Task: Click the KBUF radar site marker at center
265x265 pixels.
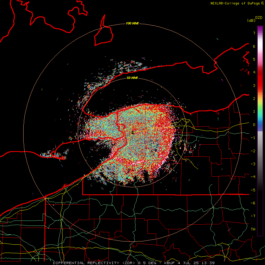Action: [132, 133]
